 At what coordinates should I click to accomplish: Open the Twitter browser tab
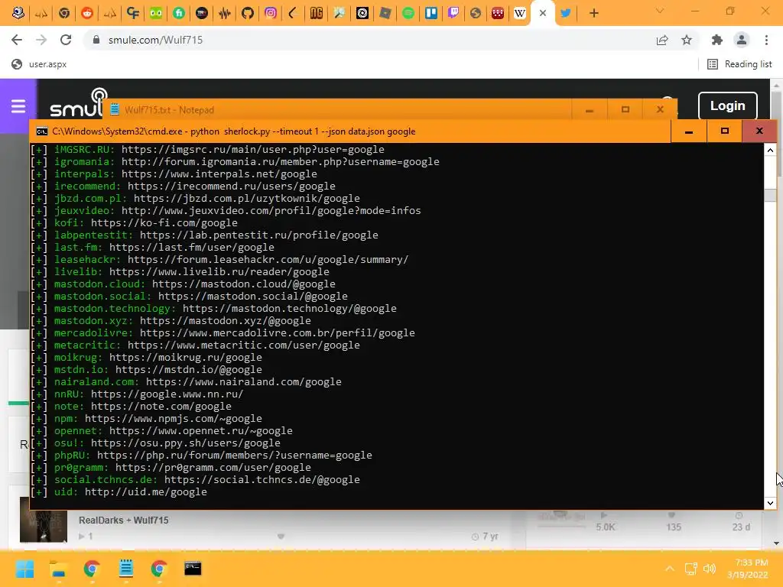click(x=565, y=13)
